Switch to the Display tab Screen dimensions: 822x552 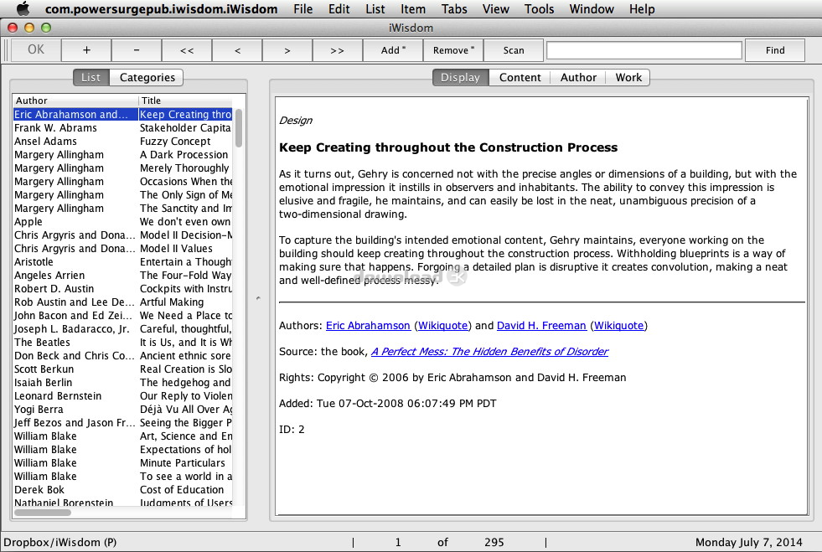click(x=460, y=77)
